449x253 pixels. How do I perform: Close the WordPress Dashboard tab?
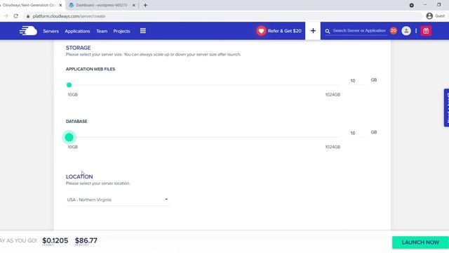(134, 5)
